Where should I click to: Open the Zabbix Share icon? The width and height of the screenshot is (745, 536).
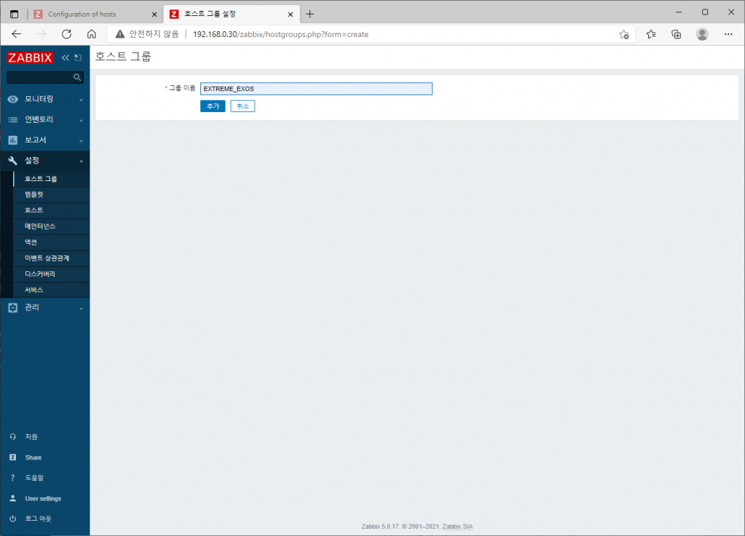tap(14, 457)
